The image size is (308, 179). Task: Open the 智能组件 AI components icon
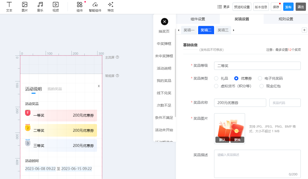click(x=95, y=5)
